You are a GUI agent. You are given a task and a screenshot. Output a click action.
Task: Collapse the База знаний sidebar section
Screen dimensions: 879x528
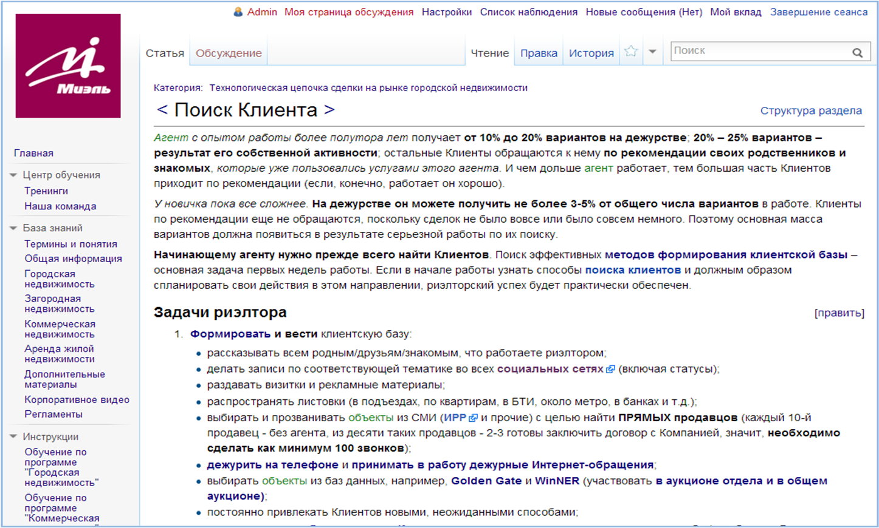13,228
